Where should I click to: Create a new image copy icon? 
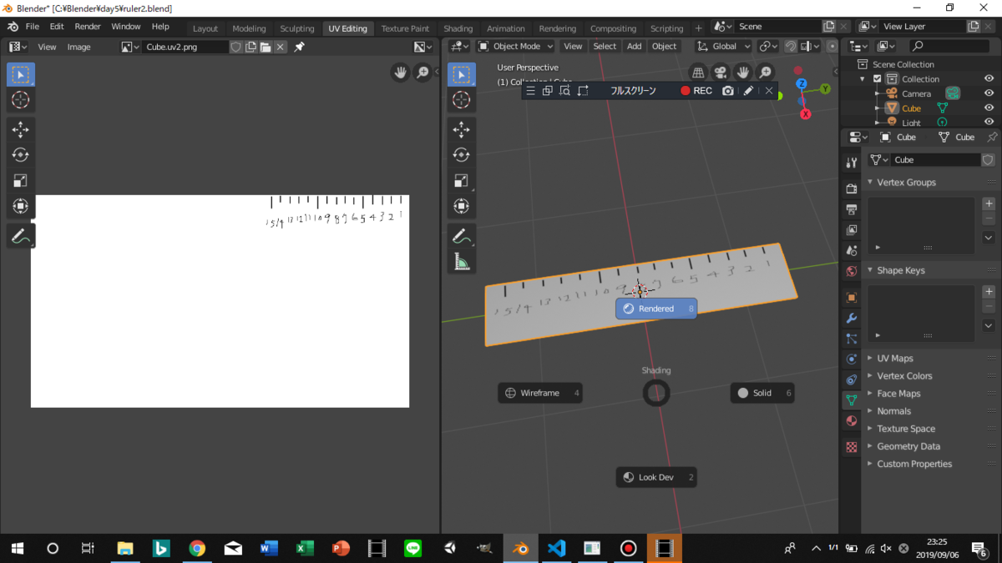250,47
